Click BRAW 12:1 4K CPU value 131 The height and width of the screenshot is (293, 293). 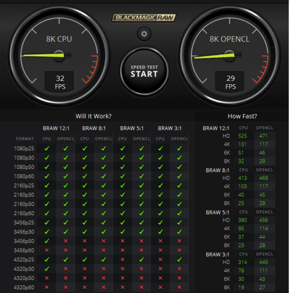242,144
